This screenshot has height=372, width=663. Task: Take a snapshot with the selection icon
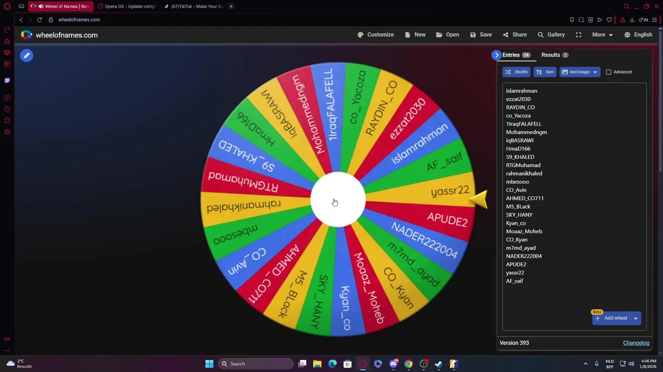coord(581,20)
